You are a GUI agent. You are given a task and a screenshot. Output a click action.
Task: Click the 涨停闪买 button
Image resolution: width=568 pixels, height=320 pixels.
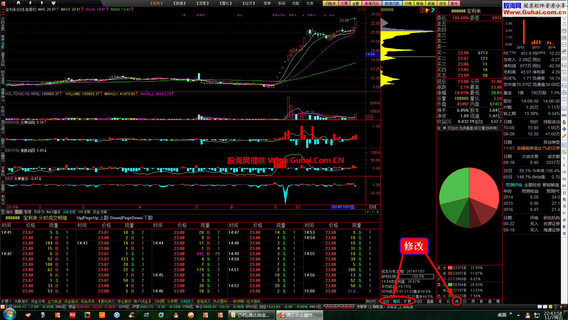372,4
